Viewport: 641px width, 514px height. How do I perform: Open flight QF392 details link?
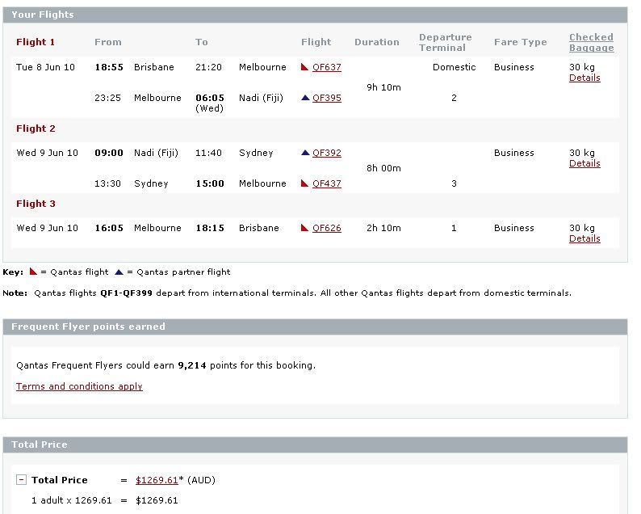tap(327, 153)
